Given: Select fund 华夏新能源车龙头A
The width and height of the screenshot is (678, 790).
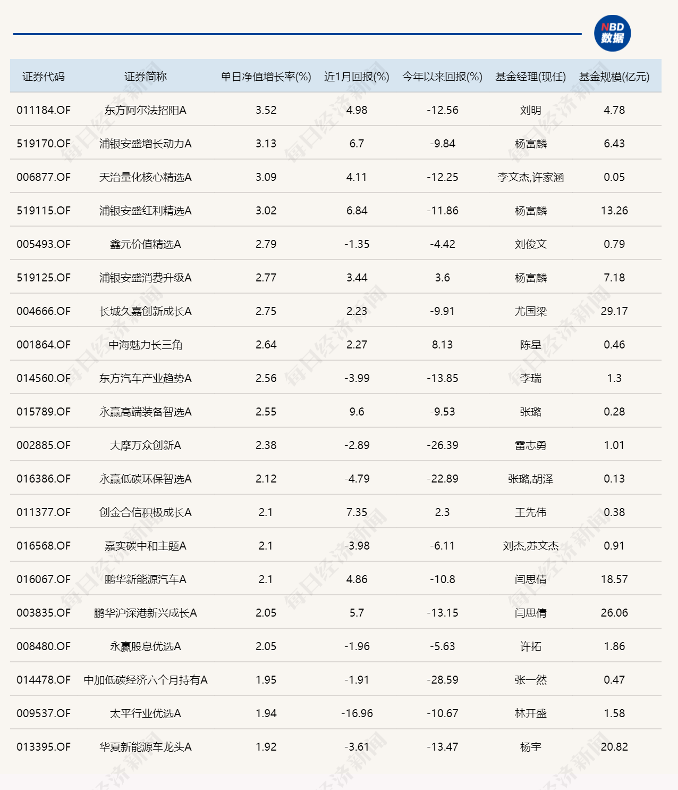Looking at the screenshot, I should click(x=146, y=747).
